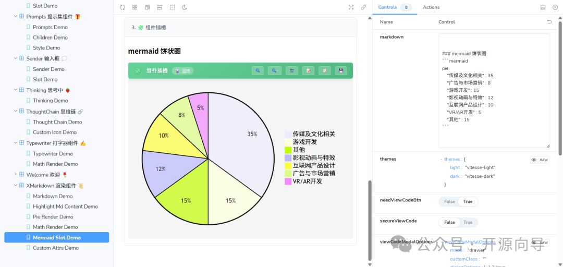
Task: Toggle the outline dashed-square icon
Action: tap(173, 7)
